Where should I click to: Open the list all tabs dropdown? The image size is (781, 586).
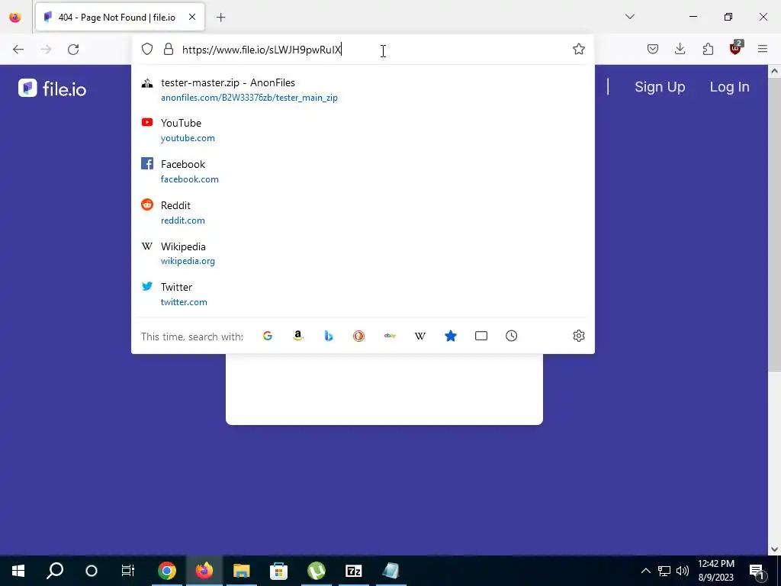[x=629, y=17]
